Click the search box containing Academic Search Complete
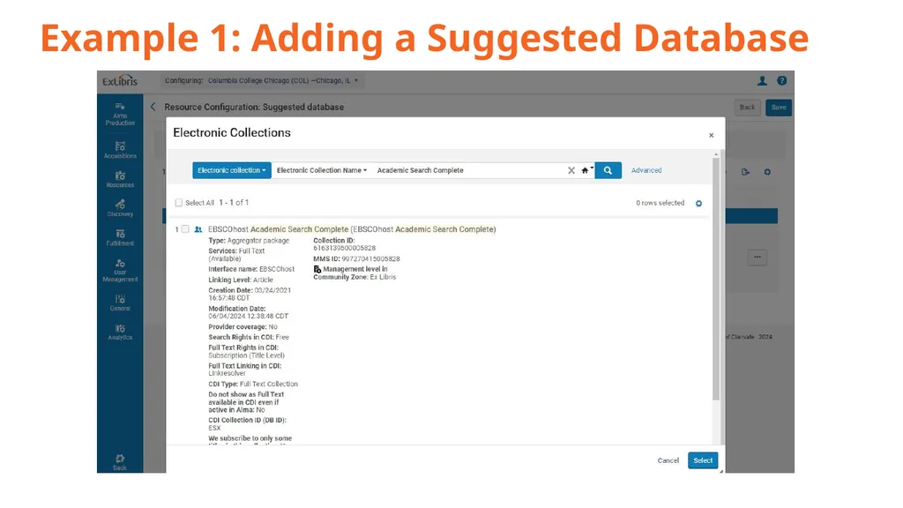Image resolution: width=903 pixels, height=508 pixels. (467, 170)
